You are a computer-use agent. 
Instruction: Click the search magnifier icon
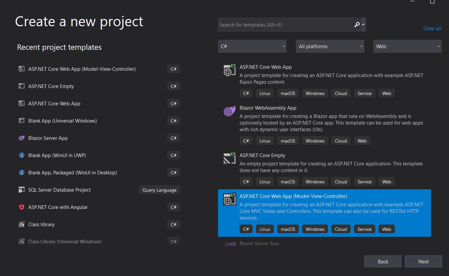pyautogui.click(x=357, y=25)
